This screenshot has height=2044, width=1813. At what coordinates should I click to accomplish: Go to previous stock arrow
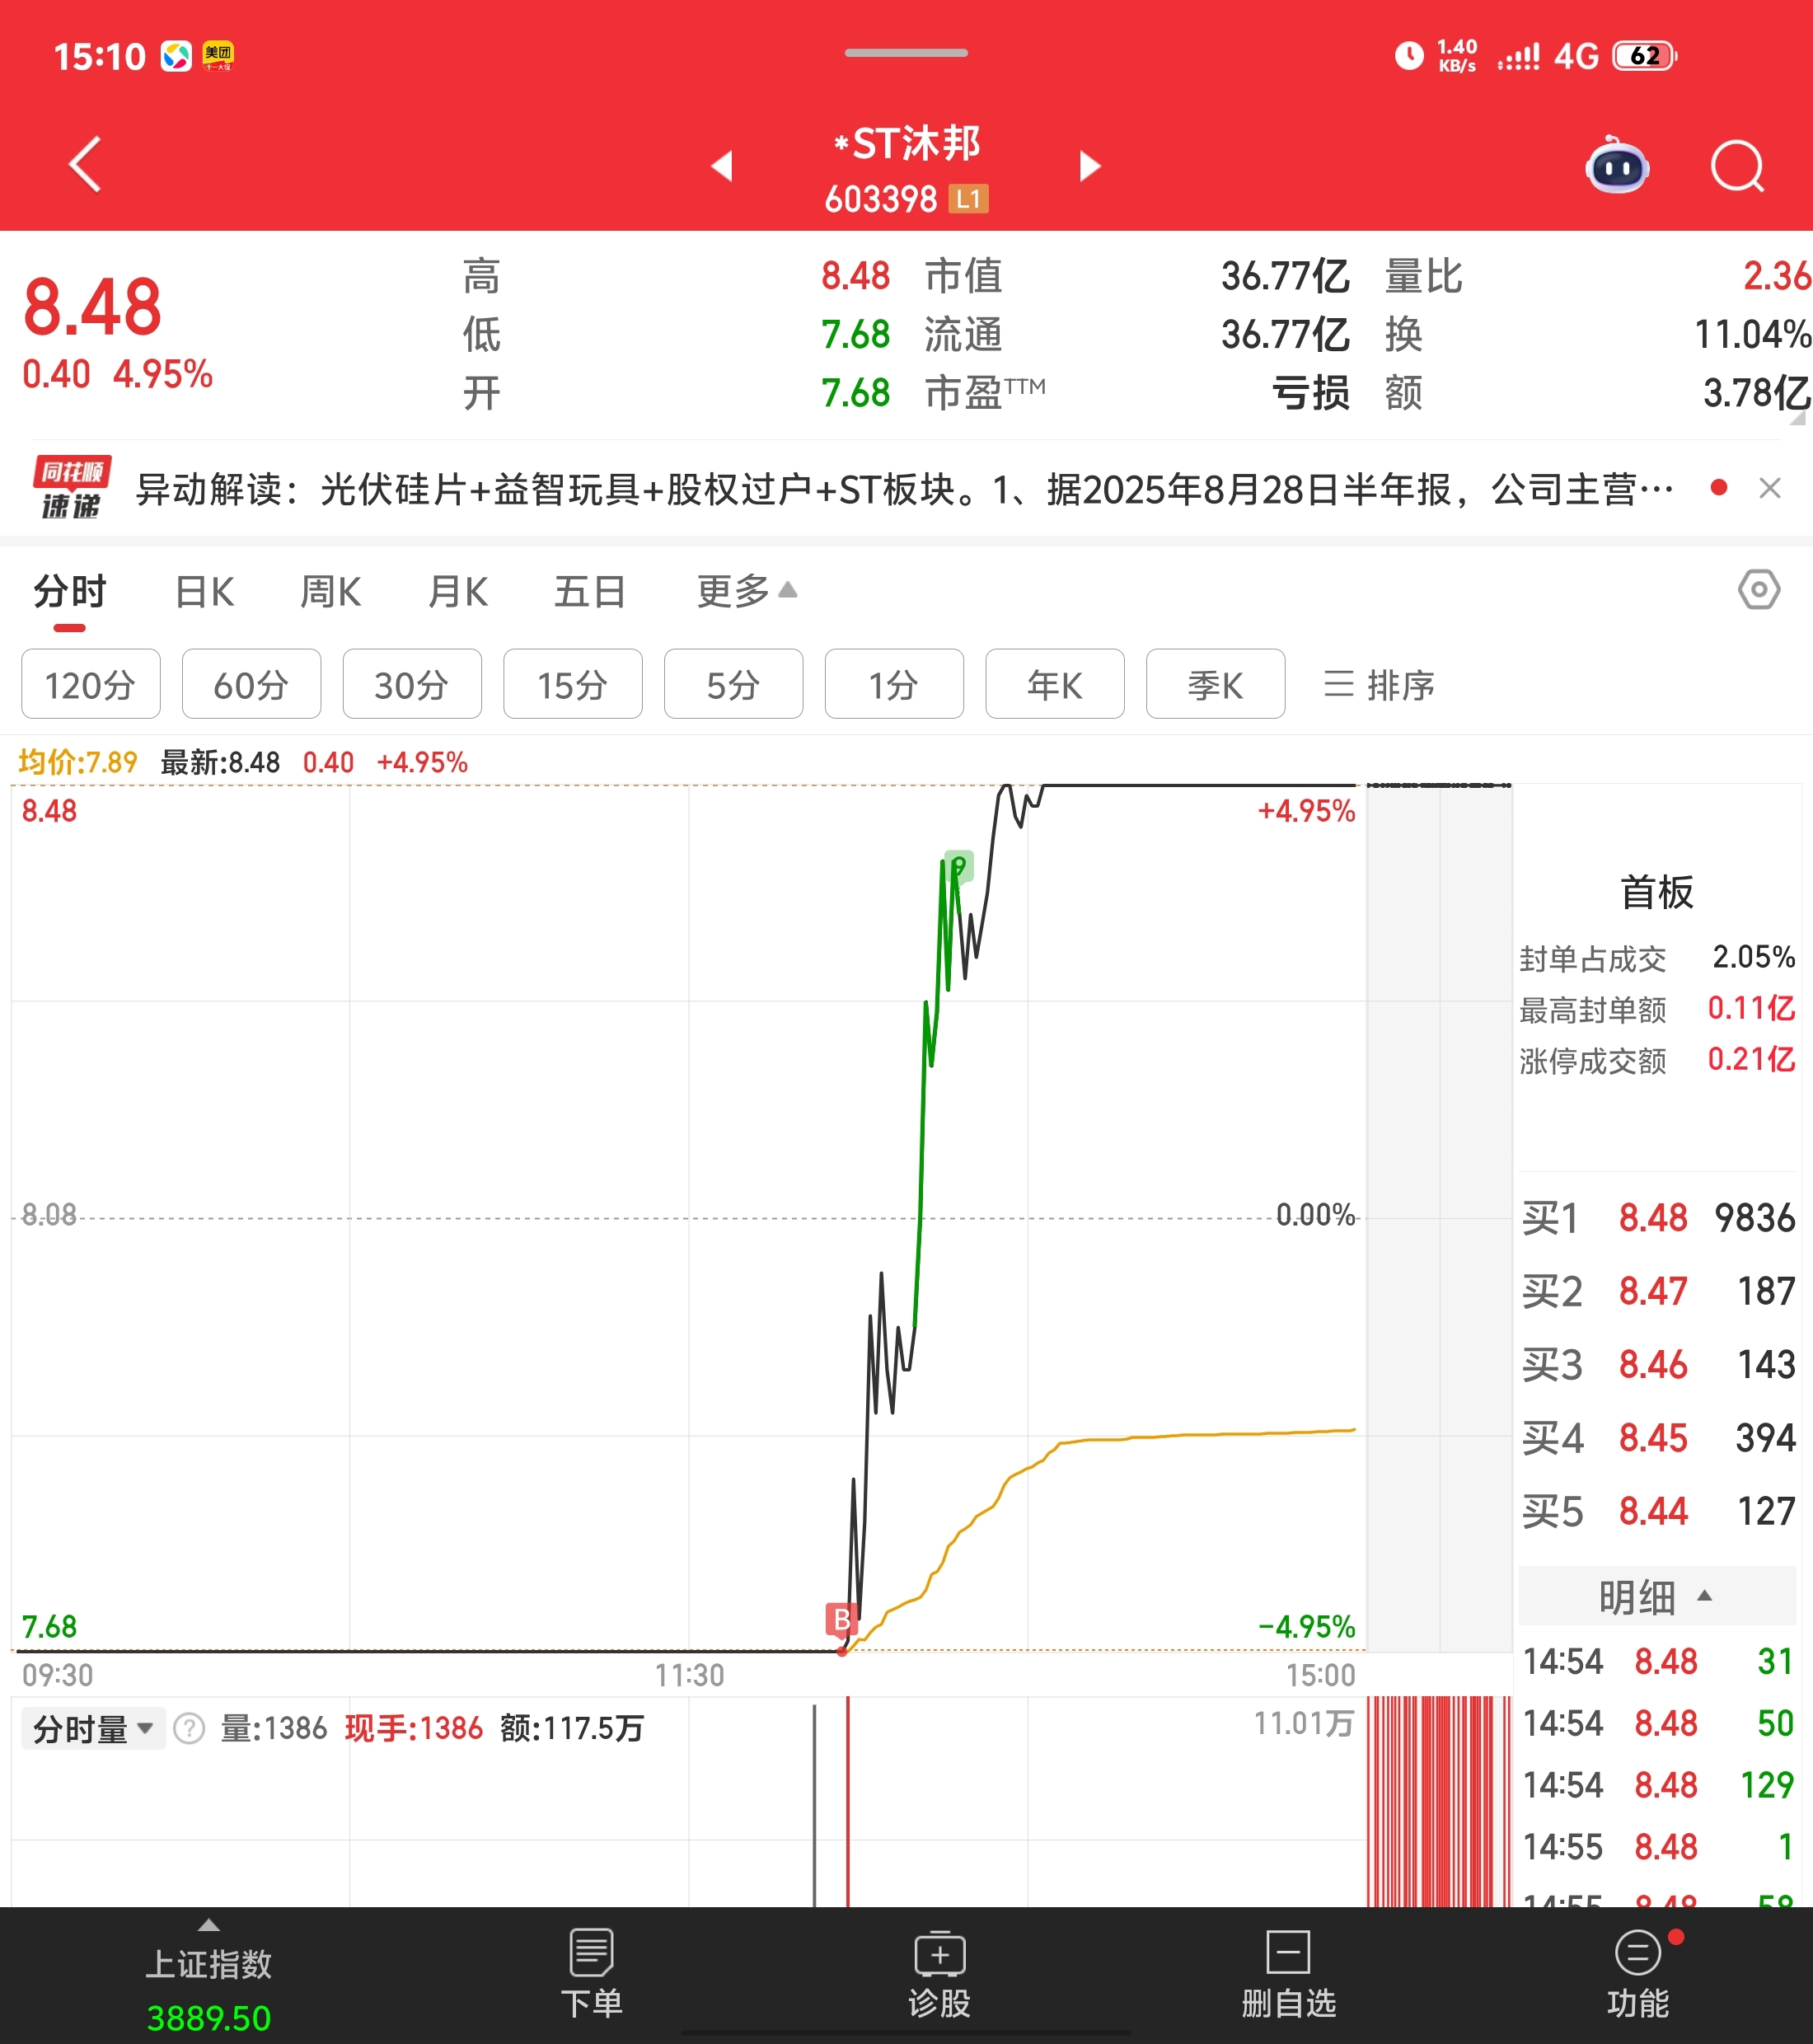pyautogui.click(x=723, y=166)
